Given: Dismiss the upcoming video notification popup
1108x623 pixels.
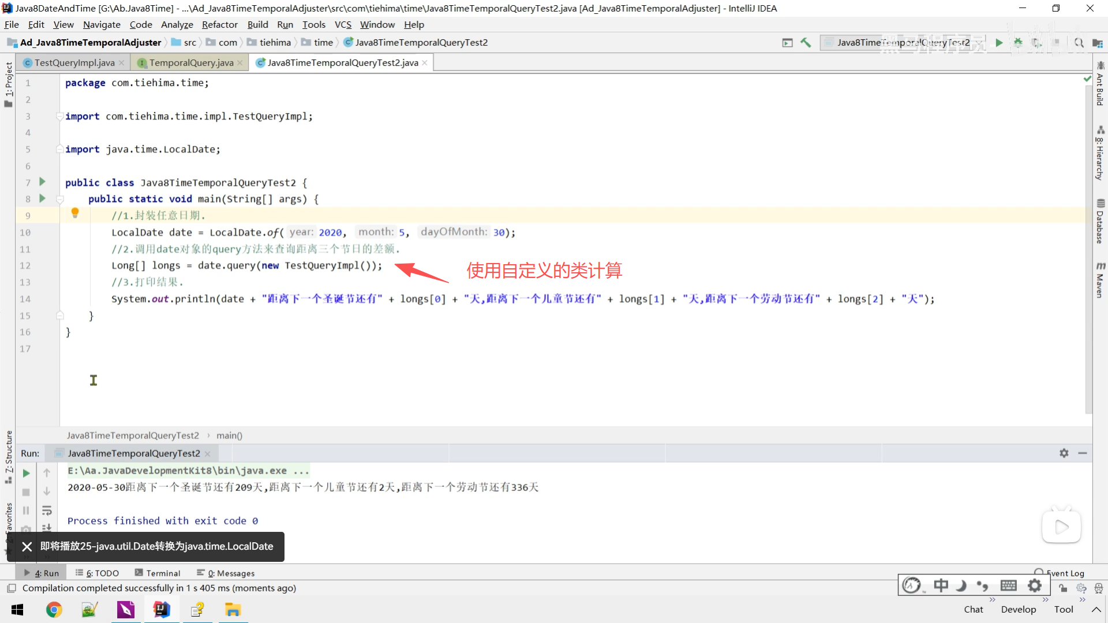Looking at the screenshot, I should [x=27, y=546].
